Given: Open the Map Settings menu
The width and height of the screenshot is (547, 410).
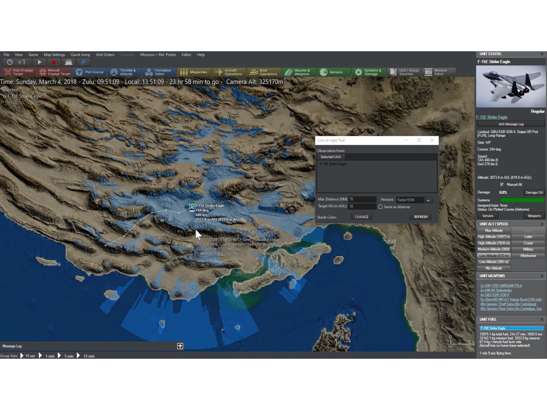Looking at the screenshot, I should tap(54, 54).
